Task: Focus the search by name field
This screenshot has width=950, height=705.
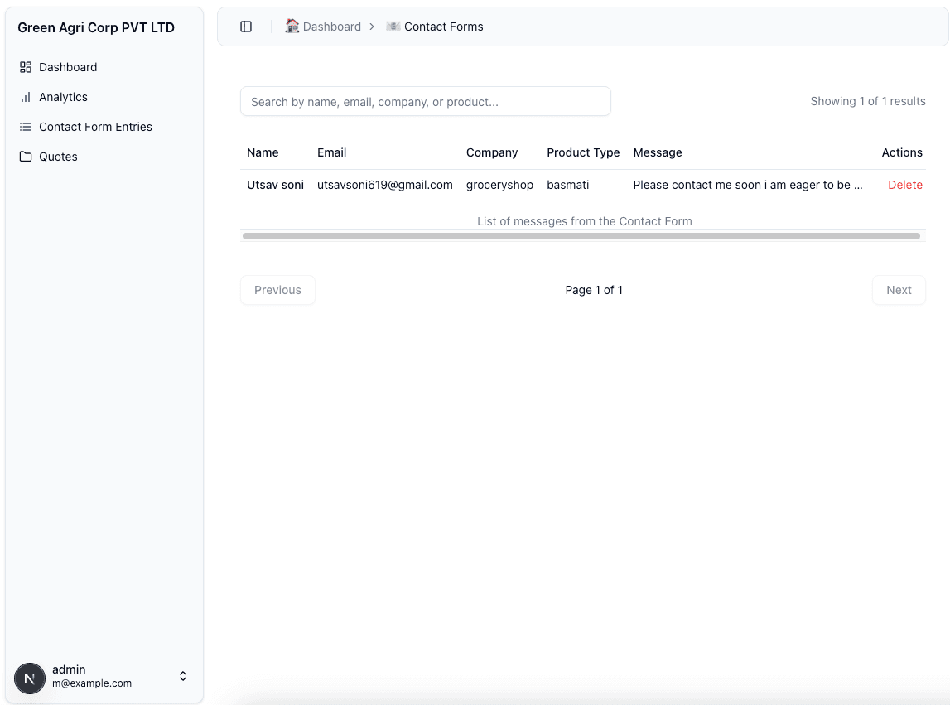Action: click(x=425, y=101)
